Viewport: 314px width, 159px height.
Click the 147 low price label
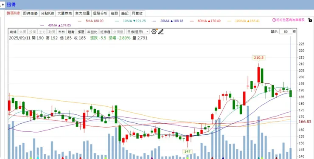click(188, 152)
